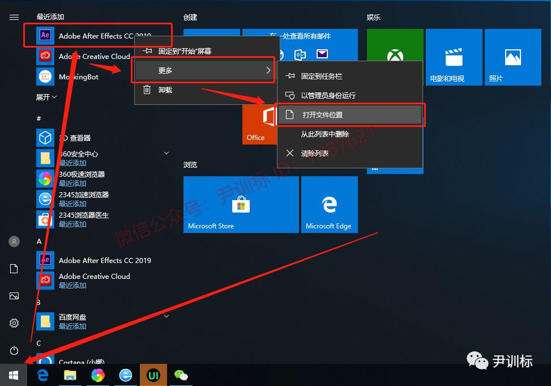Click the user account icon in Start sidebar
Image resolution: width=551 pixels, height=386 pixels.
(x=14, y=241)
